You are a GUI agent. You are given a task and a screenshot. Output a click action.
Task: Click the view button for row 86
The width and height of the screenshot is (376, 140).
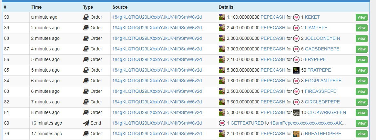pyautogui.click(x=361, y=60)
